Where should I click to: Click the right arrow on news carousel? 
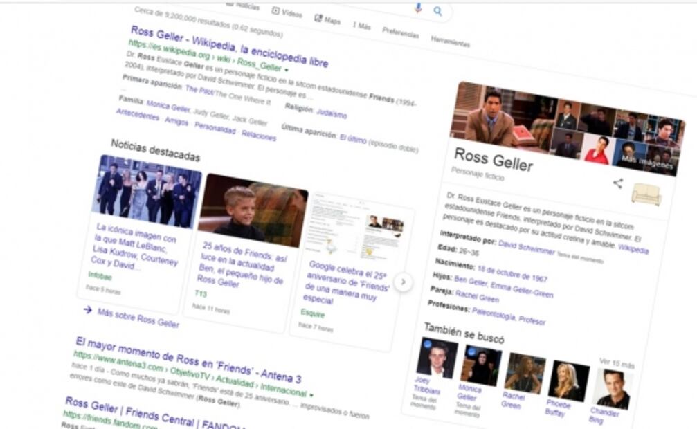[403, 282]
